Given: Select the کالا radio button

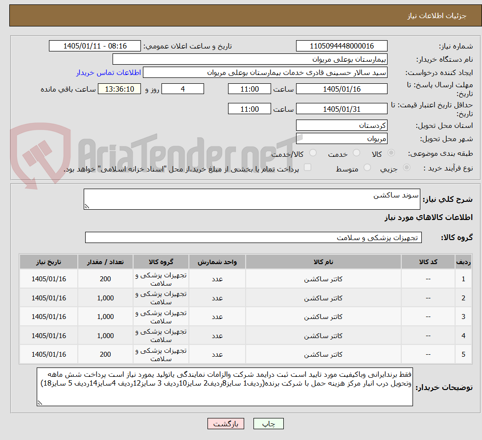Looking at the screenshot, I should click(391, 153).
